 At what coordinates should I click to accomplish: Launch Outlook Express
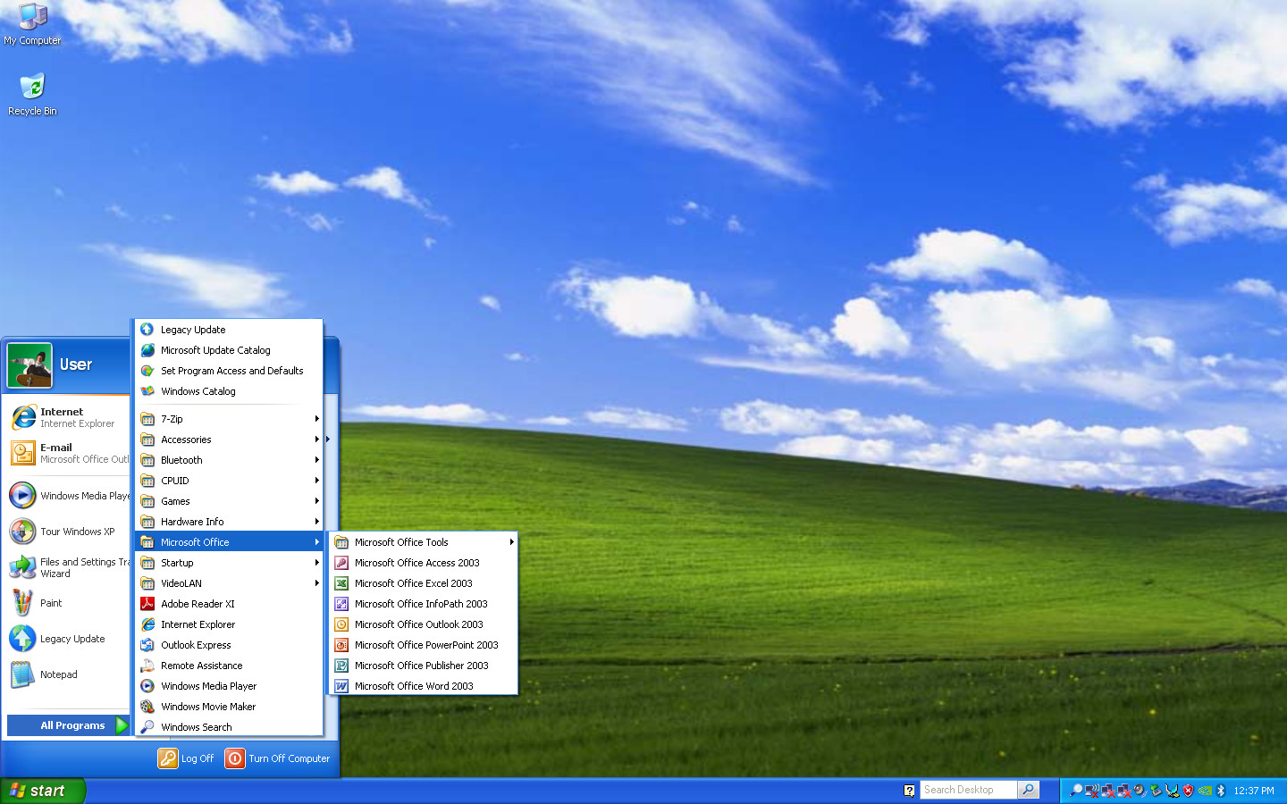click(229, 645)
